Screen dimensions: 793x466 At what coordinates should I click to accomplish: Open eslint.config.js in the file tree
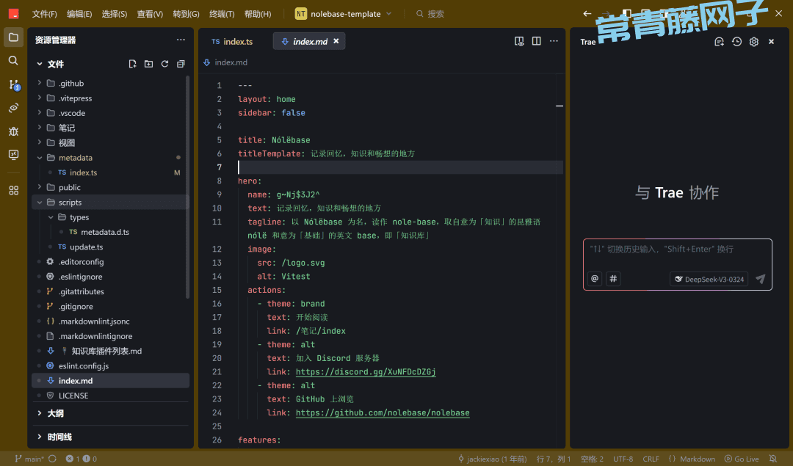tap(84, 366)
